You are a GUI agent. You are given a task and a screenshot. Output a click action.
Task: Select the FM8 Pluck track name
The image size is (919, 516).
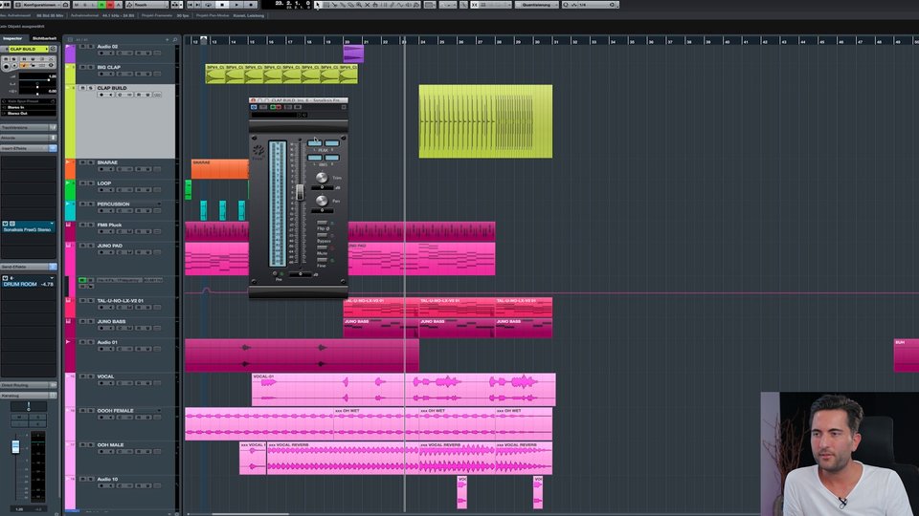tap(109, 226)
